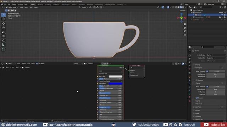This screenshot has width=227, height=127.
Task: Switch to the Shading workspace tab
Action: click(x=74, y=5)
